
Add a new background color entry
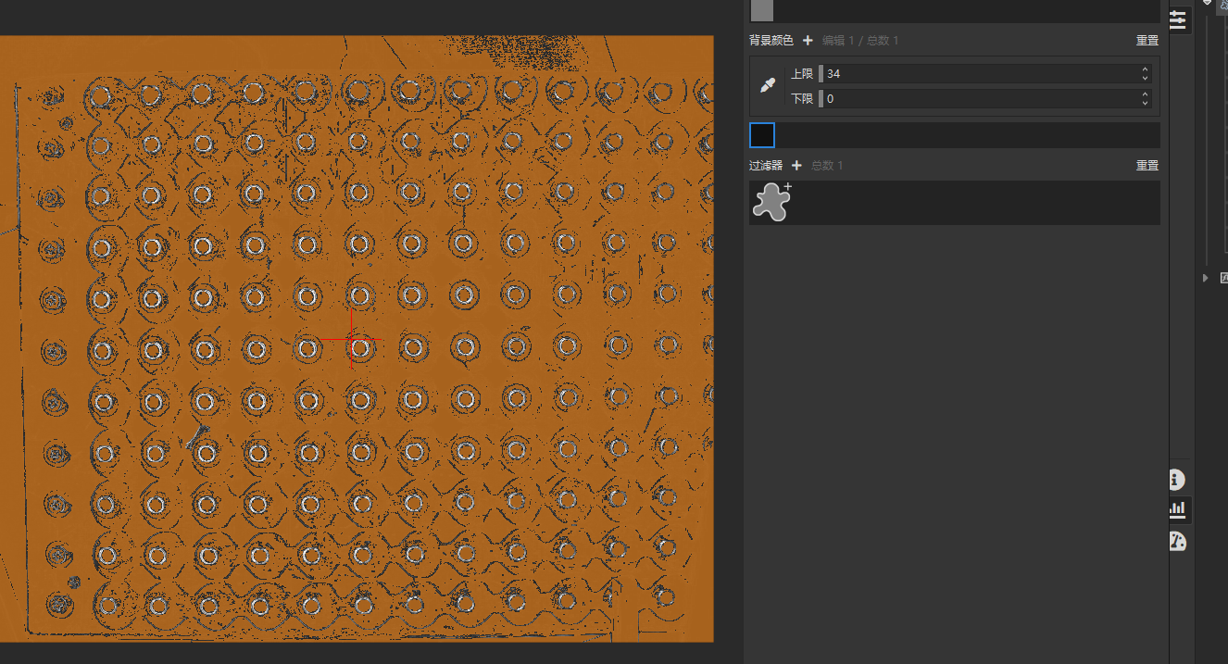808,41
